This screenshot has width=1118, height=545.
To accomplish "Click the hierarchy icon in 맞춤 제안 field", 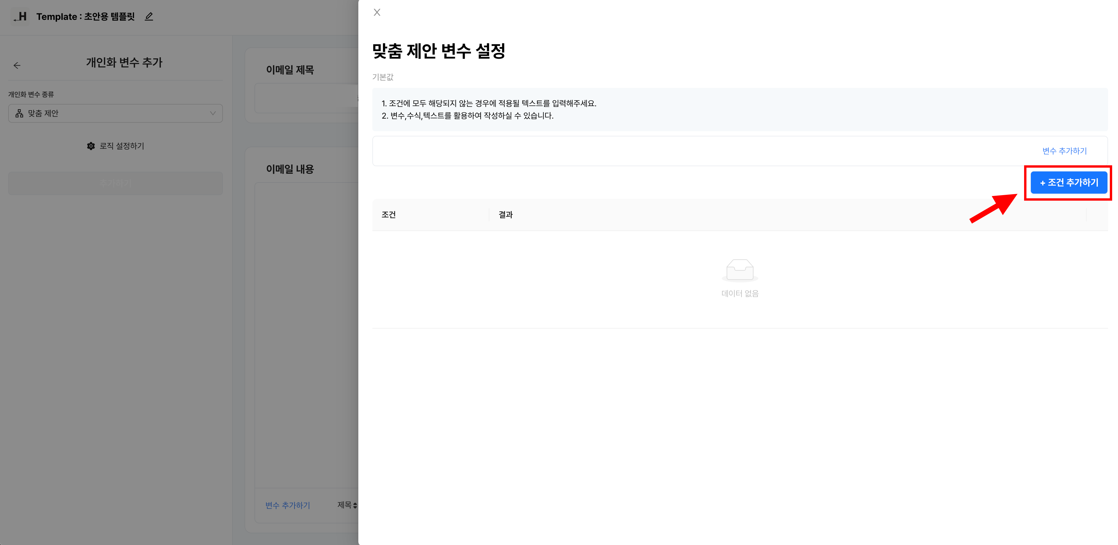I will 20,114.
